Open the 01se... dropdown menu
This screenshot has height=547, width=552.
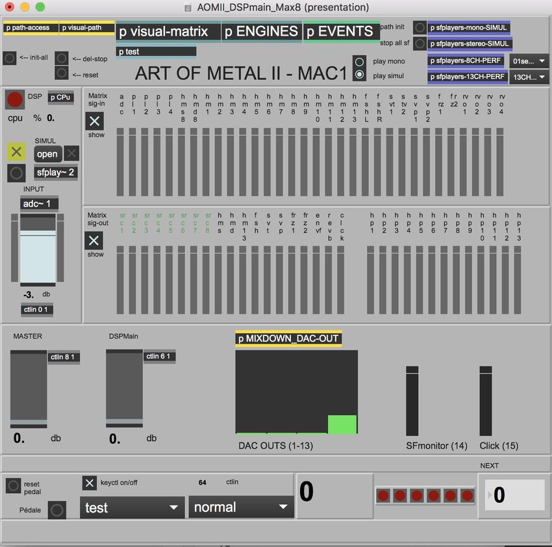pos(529,61)
